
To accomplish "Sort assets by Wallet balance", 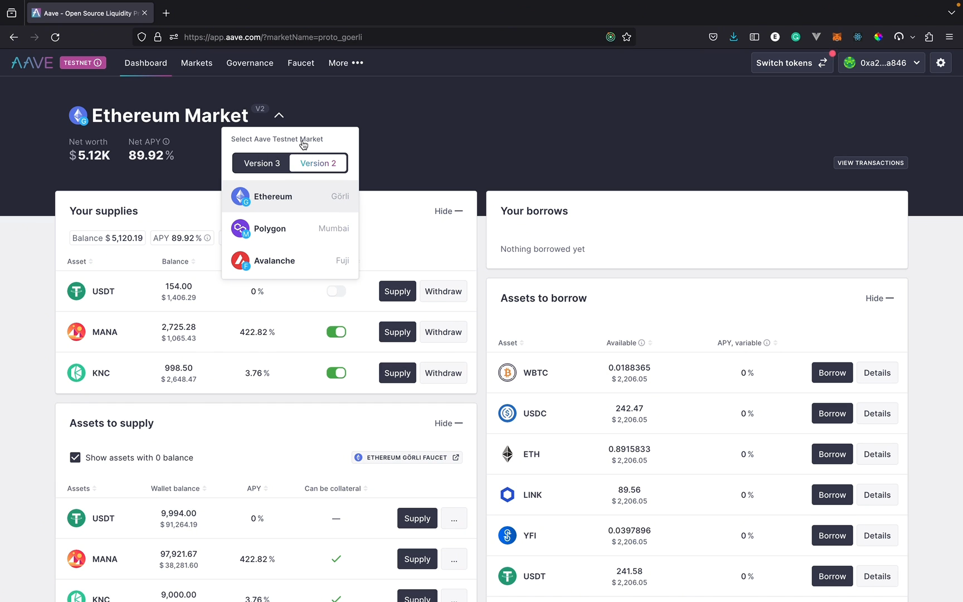I will point(178,488).
